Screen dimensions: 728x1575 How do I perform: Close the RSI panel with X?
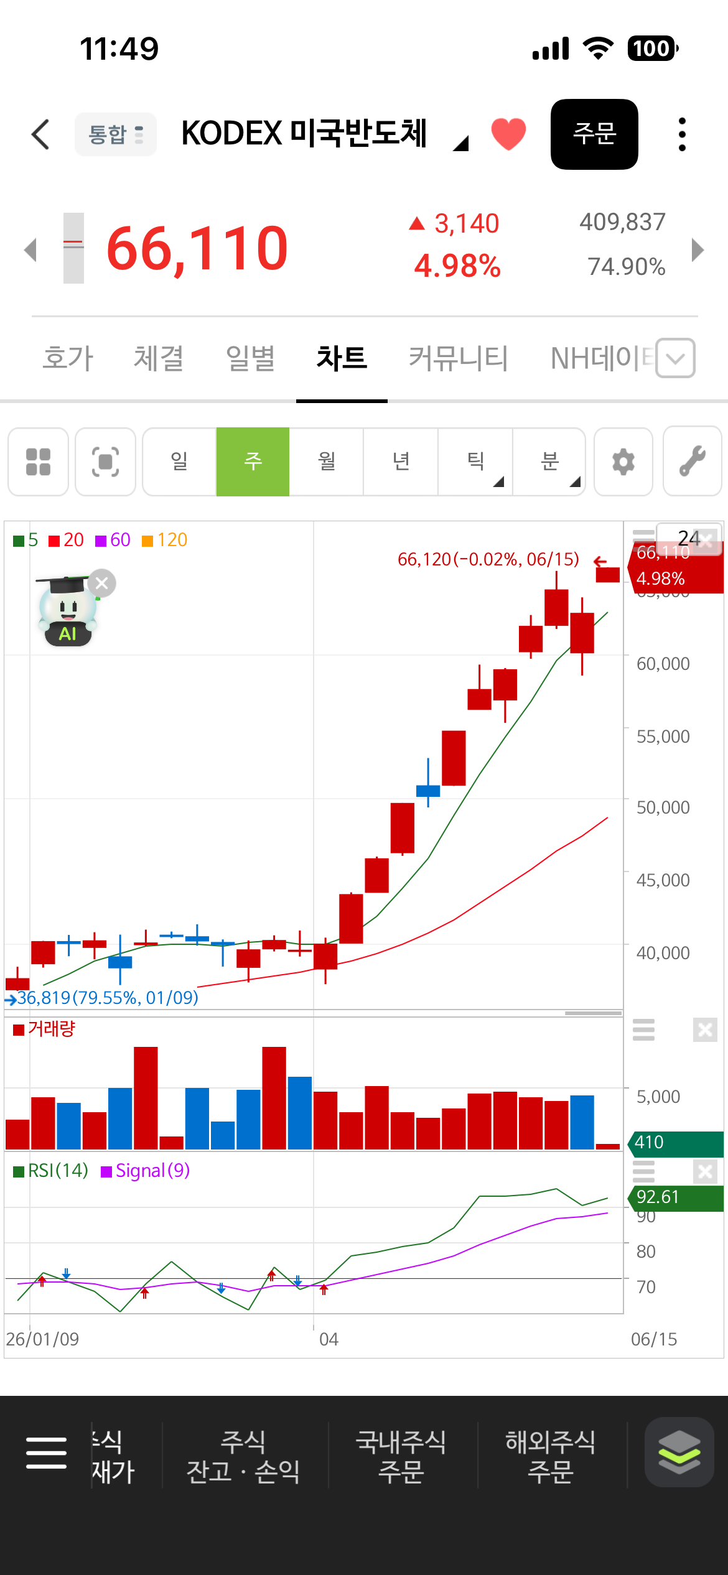click(705, 1172)
